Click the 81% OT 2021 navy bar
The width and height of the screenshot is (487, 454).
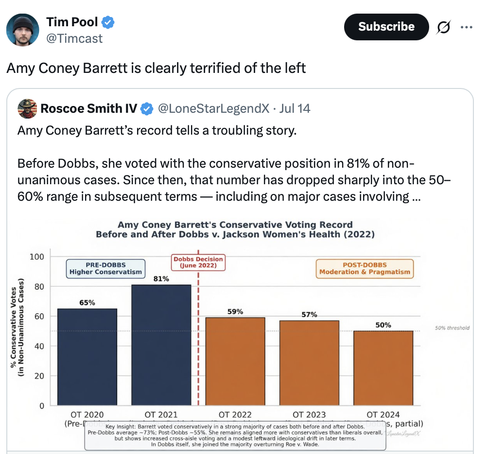(x=161, y=345)
